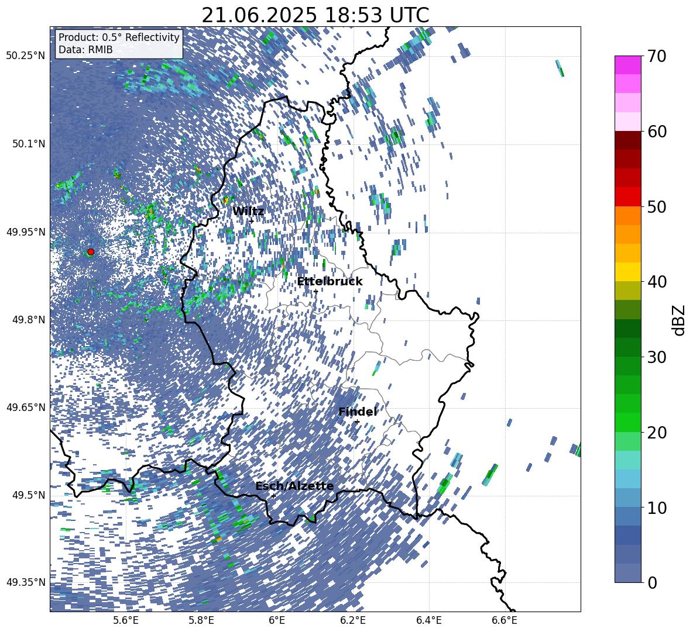Click the orange colorbar segment below 50
The height and width of the screenshot is (632, 693).
pyautogui.click(x=627, y=216)
